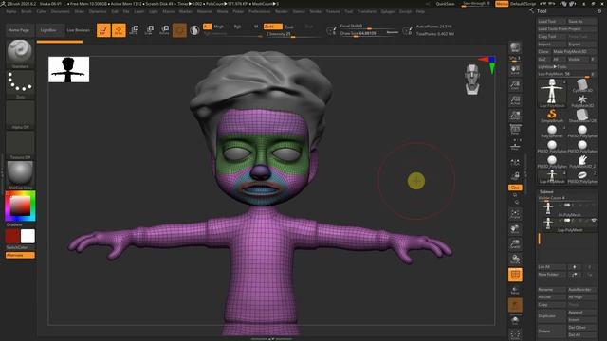Select the PolyMesh3D_2 hand tool

581,162
